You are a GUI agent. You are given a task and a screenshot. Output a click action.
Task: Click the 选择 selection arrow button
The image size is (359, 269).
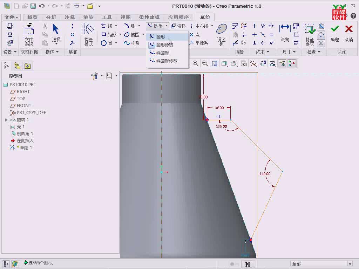56,34
